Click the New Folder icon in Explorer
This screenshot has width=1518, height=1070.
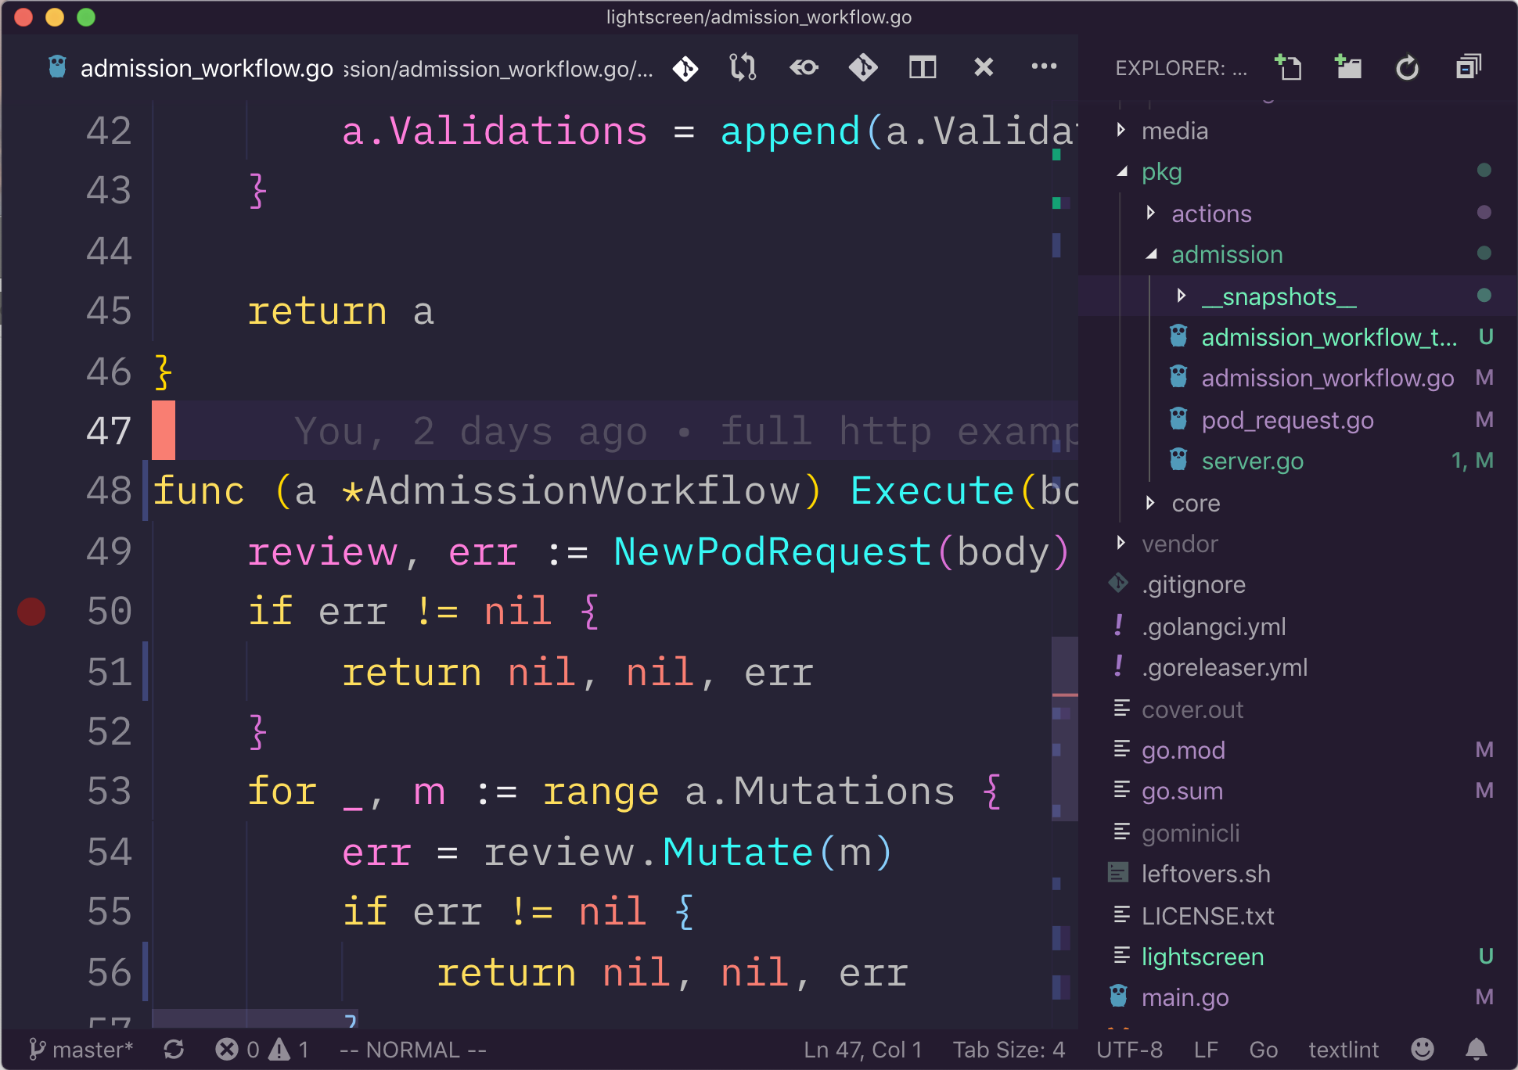[x=1347, y=68]
